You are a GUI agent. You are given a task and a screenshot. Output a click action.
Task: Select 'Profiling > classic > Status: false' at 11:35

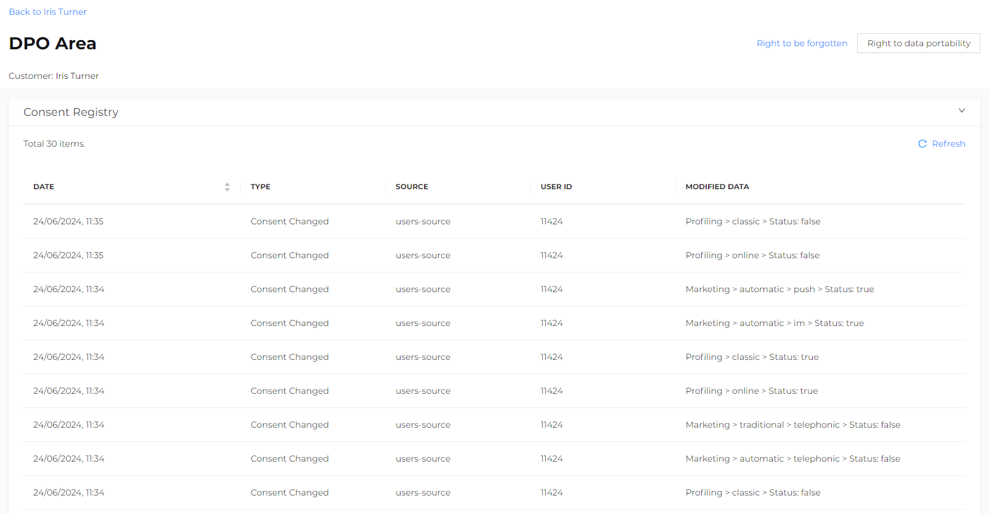click(x=753, y=221)
